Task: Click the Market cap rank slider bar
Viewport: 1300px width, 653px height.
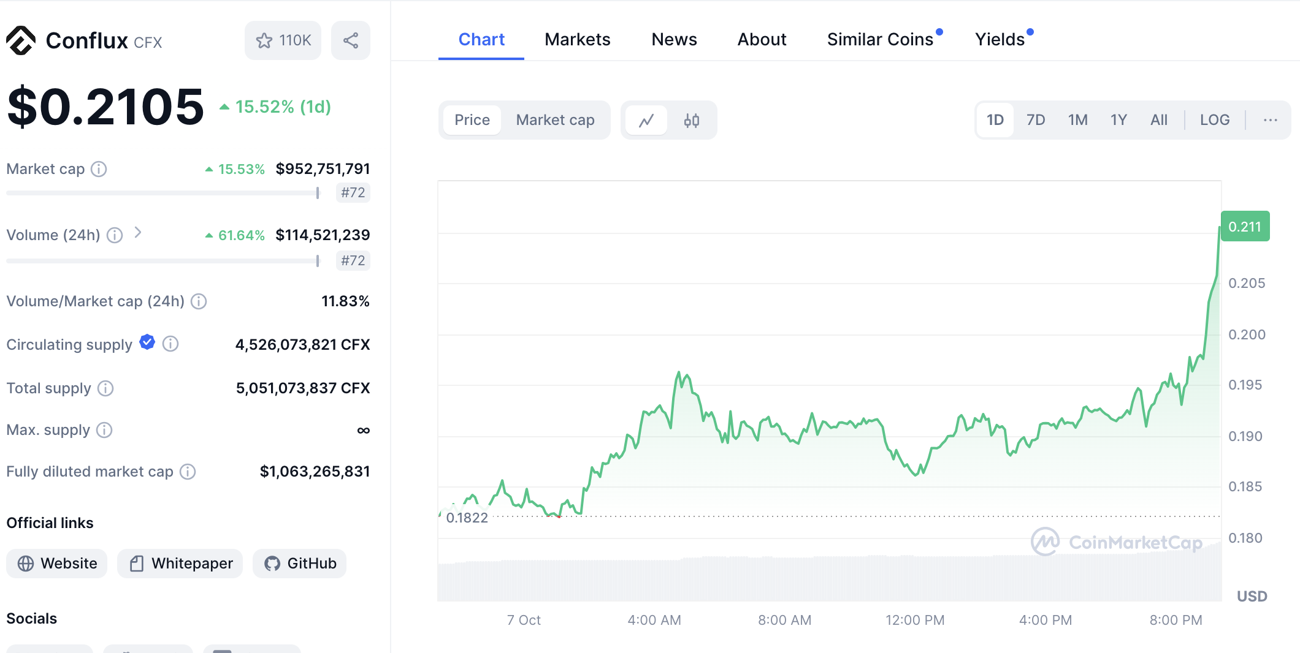Action: [163, 193]
